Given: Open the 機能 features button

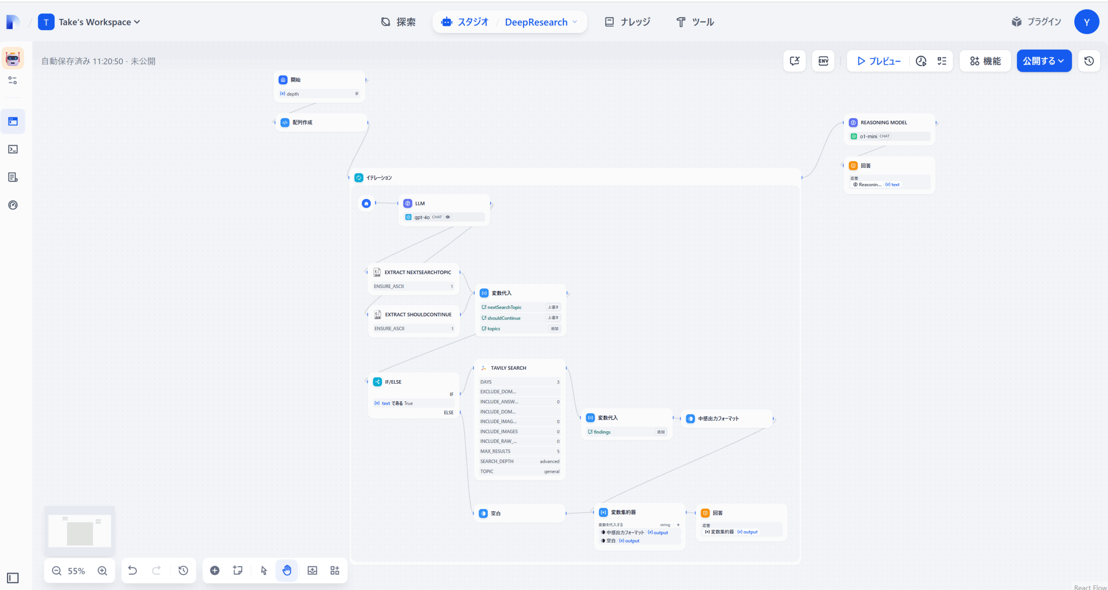Looking at the screenshot, I should pos(985,61).
